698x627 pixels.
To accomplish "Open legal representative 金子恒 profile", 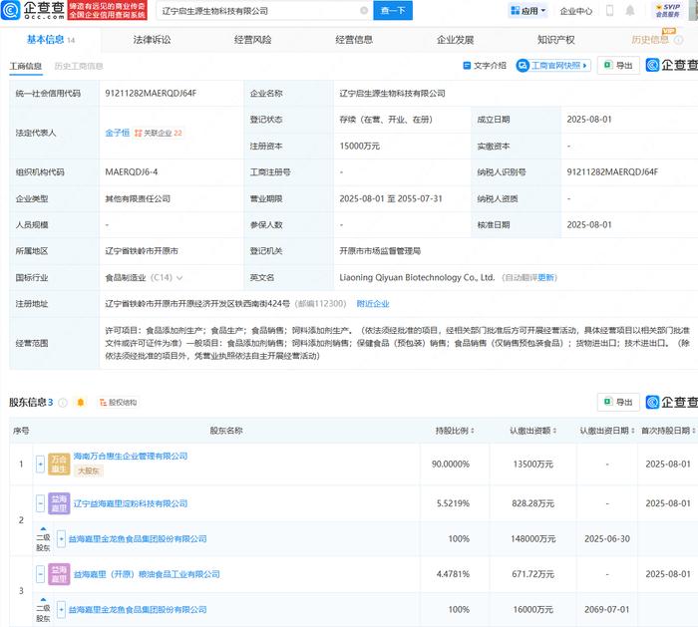I will tap(117, 133).
